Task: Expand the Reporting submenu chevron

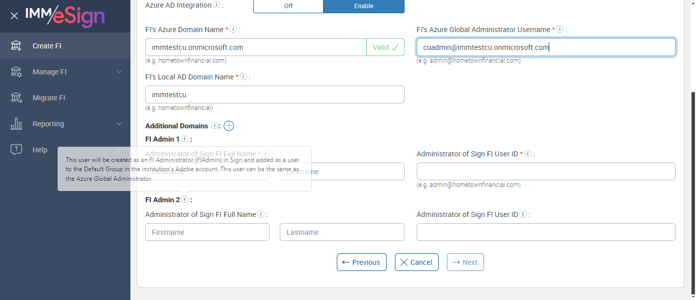Action: [119, 124]
